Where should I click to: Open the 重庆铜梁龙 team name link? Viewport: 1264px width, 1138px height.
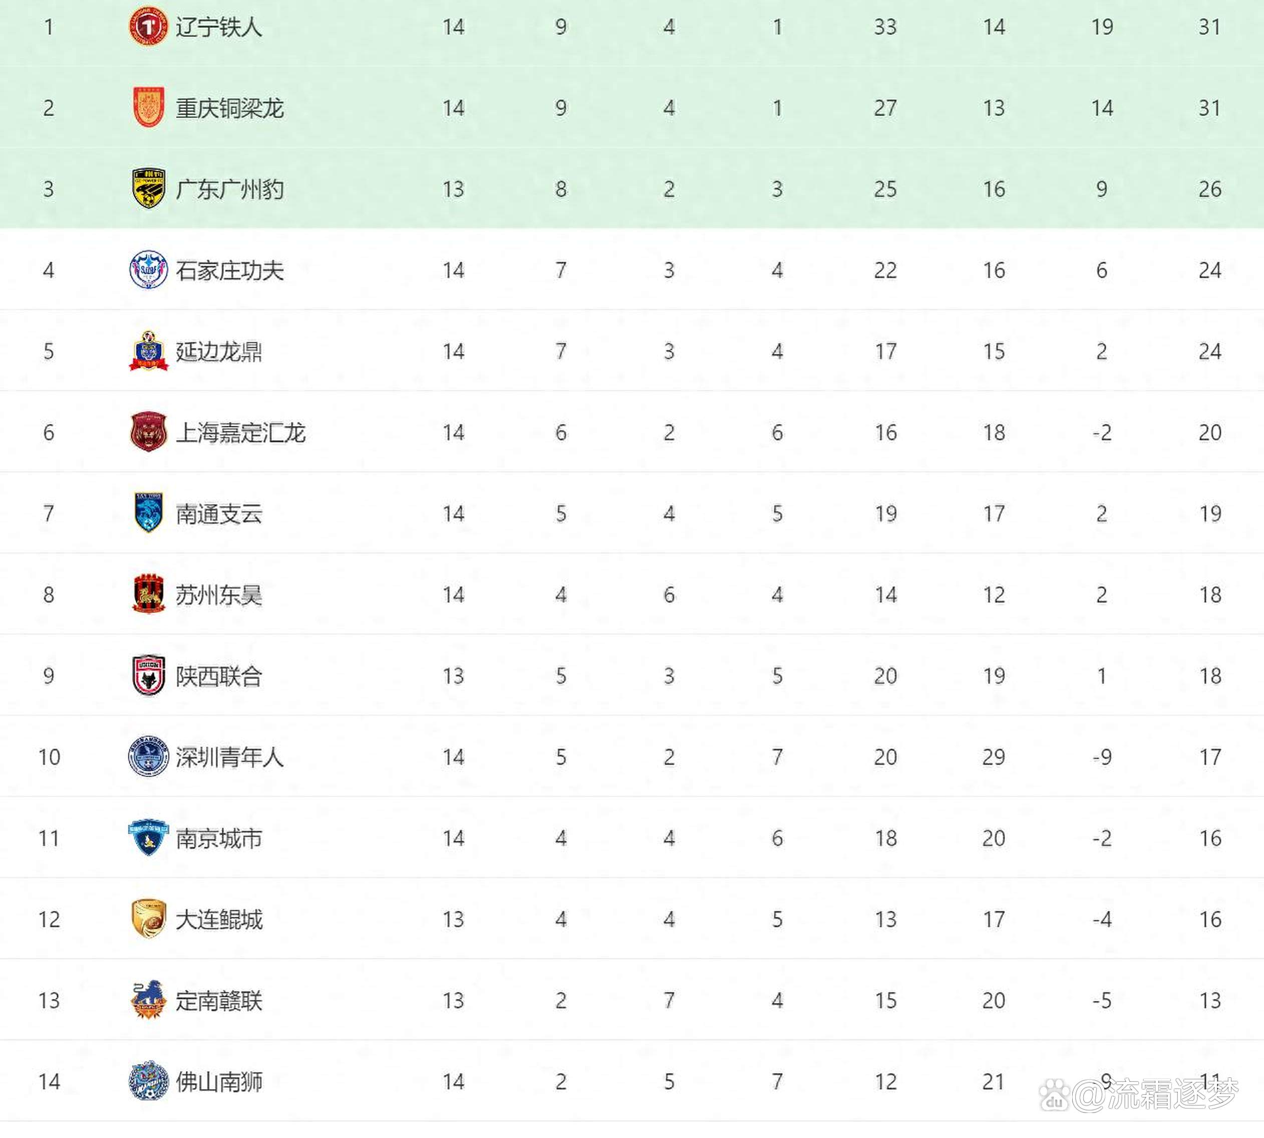tap(229, 108)
